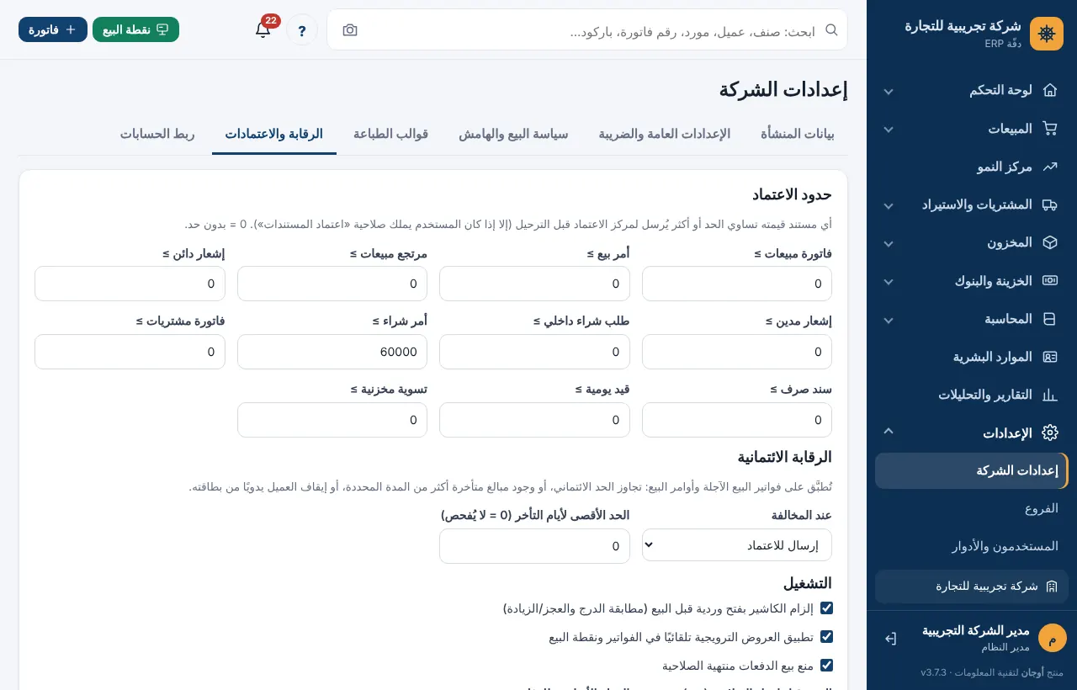1077x690 pixels.
Task: Open الفروع in the sidebar
Action: pyautogui.click(x=972, y=508)
